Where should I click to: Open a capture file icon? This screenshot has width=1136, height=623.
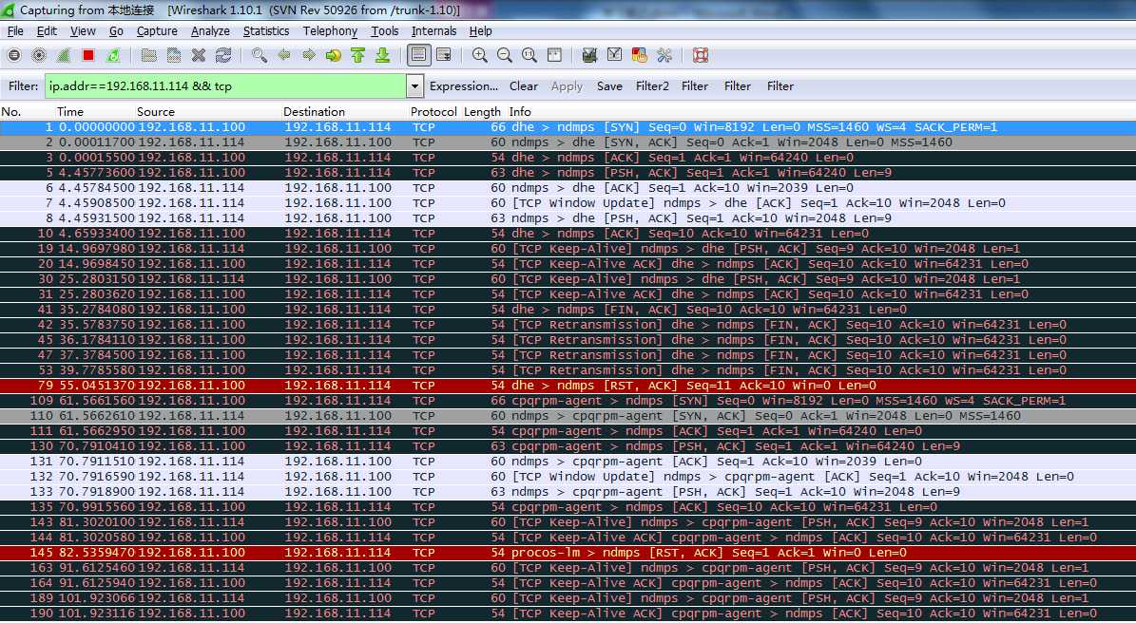[149, 56]
